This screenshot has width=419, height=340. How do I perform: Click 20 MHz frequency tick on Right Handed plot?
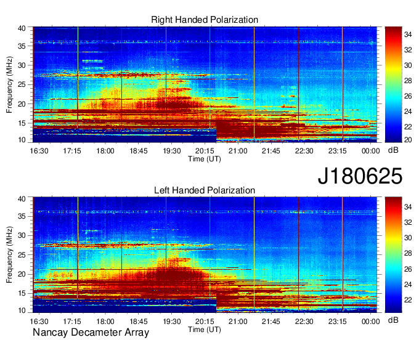(22, 104)
